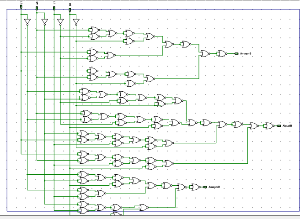The height and width of the screenshot is (219, 300).
Task: Toggle the b1 input pin
Action: pyautogui.click(x=54, y=8)
